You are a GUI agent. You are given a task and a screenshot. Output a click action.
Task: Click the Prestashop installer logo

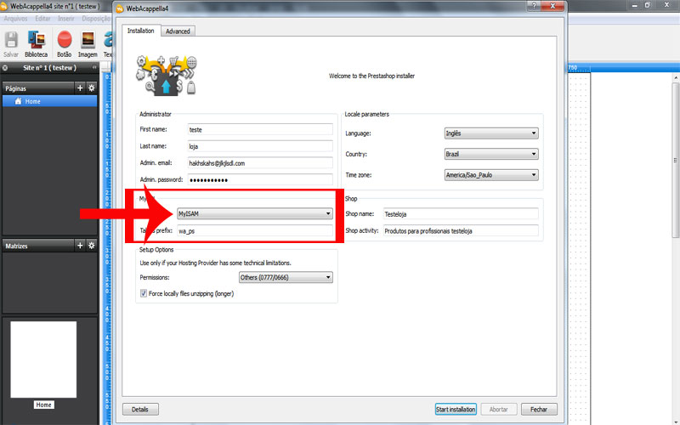point(167,76)
